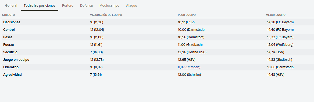
Task: Select the Fuerza attribute row
Action: tap(158, 45)
